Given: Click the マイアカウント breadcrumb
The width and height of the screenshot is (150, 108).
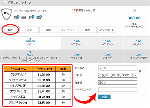Looking at the screenshot, I should (15, 3).
